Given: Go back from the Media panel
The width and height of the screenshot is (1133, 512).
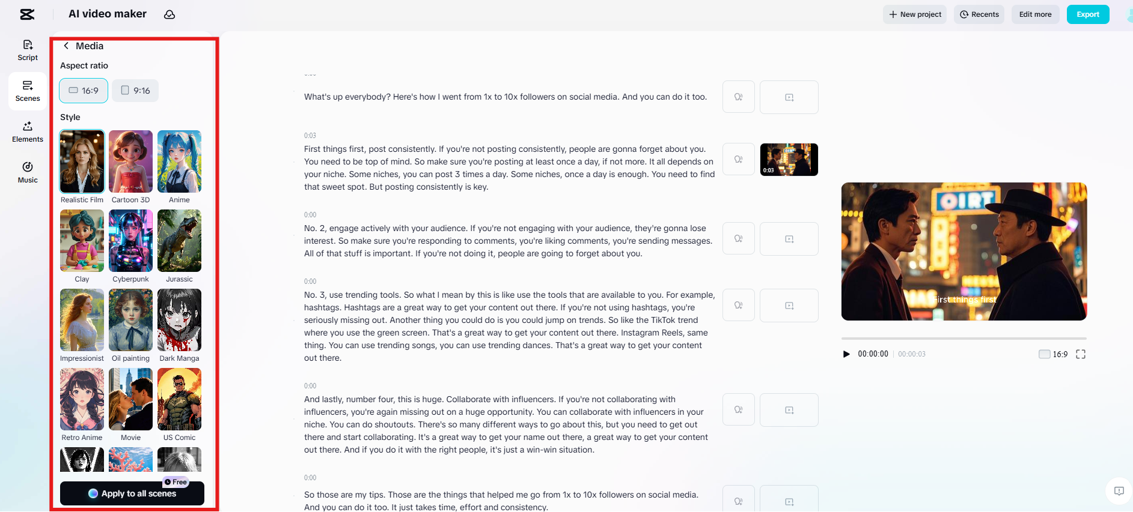Looking at the screenshot, I should point(66,46).
